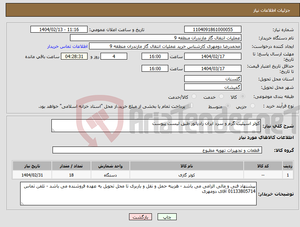The width and height of the screenshot is (300, 227).
Task: Click the request creator name field
Action: (x=165, y=46)
